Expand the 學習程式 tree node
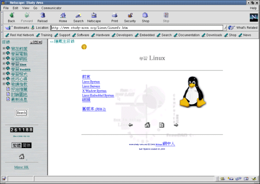This screenshot has height=184, width=260. tap(4, 74)
